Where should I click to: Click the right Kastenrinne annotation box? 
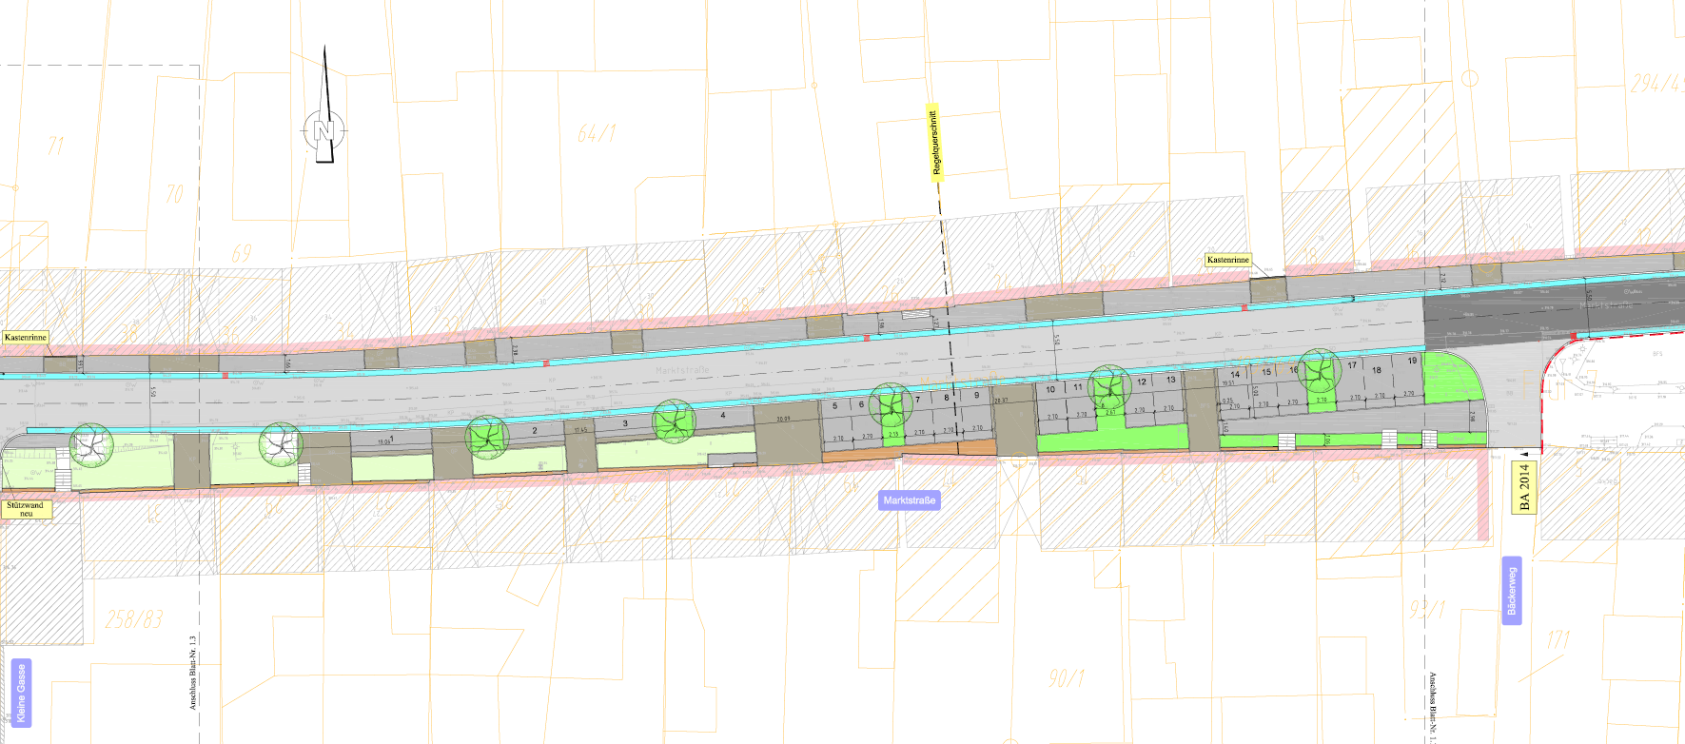click(1227, 260)
